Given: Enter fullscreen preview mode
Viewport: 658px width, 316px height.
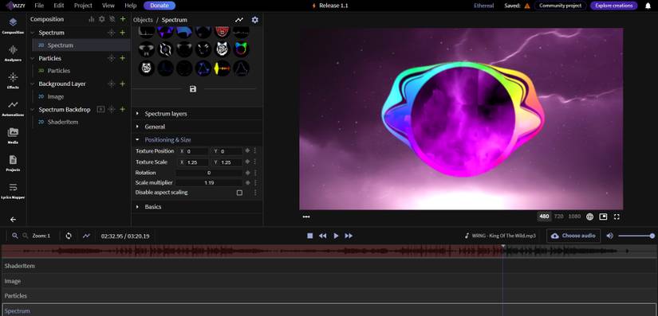Looking at the screenshot, I should pos(617,217).
